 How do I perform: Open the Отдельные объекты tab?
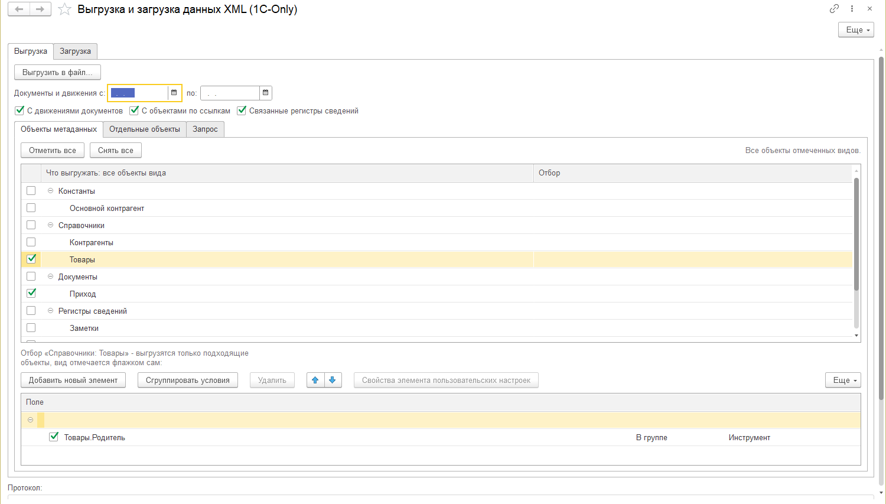(x=145, y=129)
